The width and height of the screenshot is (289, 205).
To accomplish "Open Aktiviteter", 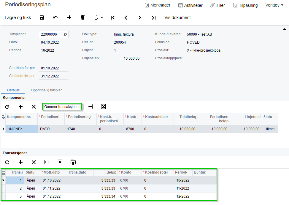I will 190,5.
